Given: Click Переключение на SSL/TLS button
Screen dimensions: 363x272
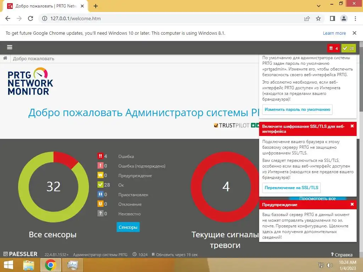Looking at the screenshot, I should [x=291, y=188].
